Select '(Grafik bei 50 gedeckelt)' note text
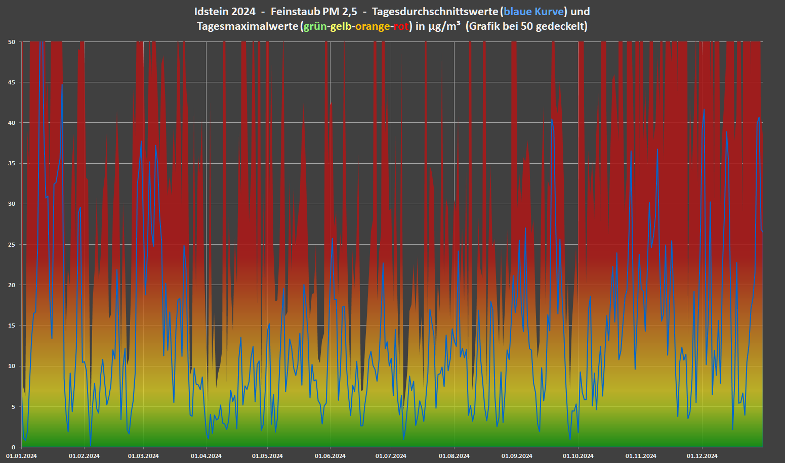Image resolution: width=785 pixels, height=463 pixels. coord(526,26)
